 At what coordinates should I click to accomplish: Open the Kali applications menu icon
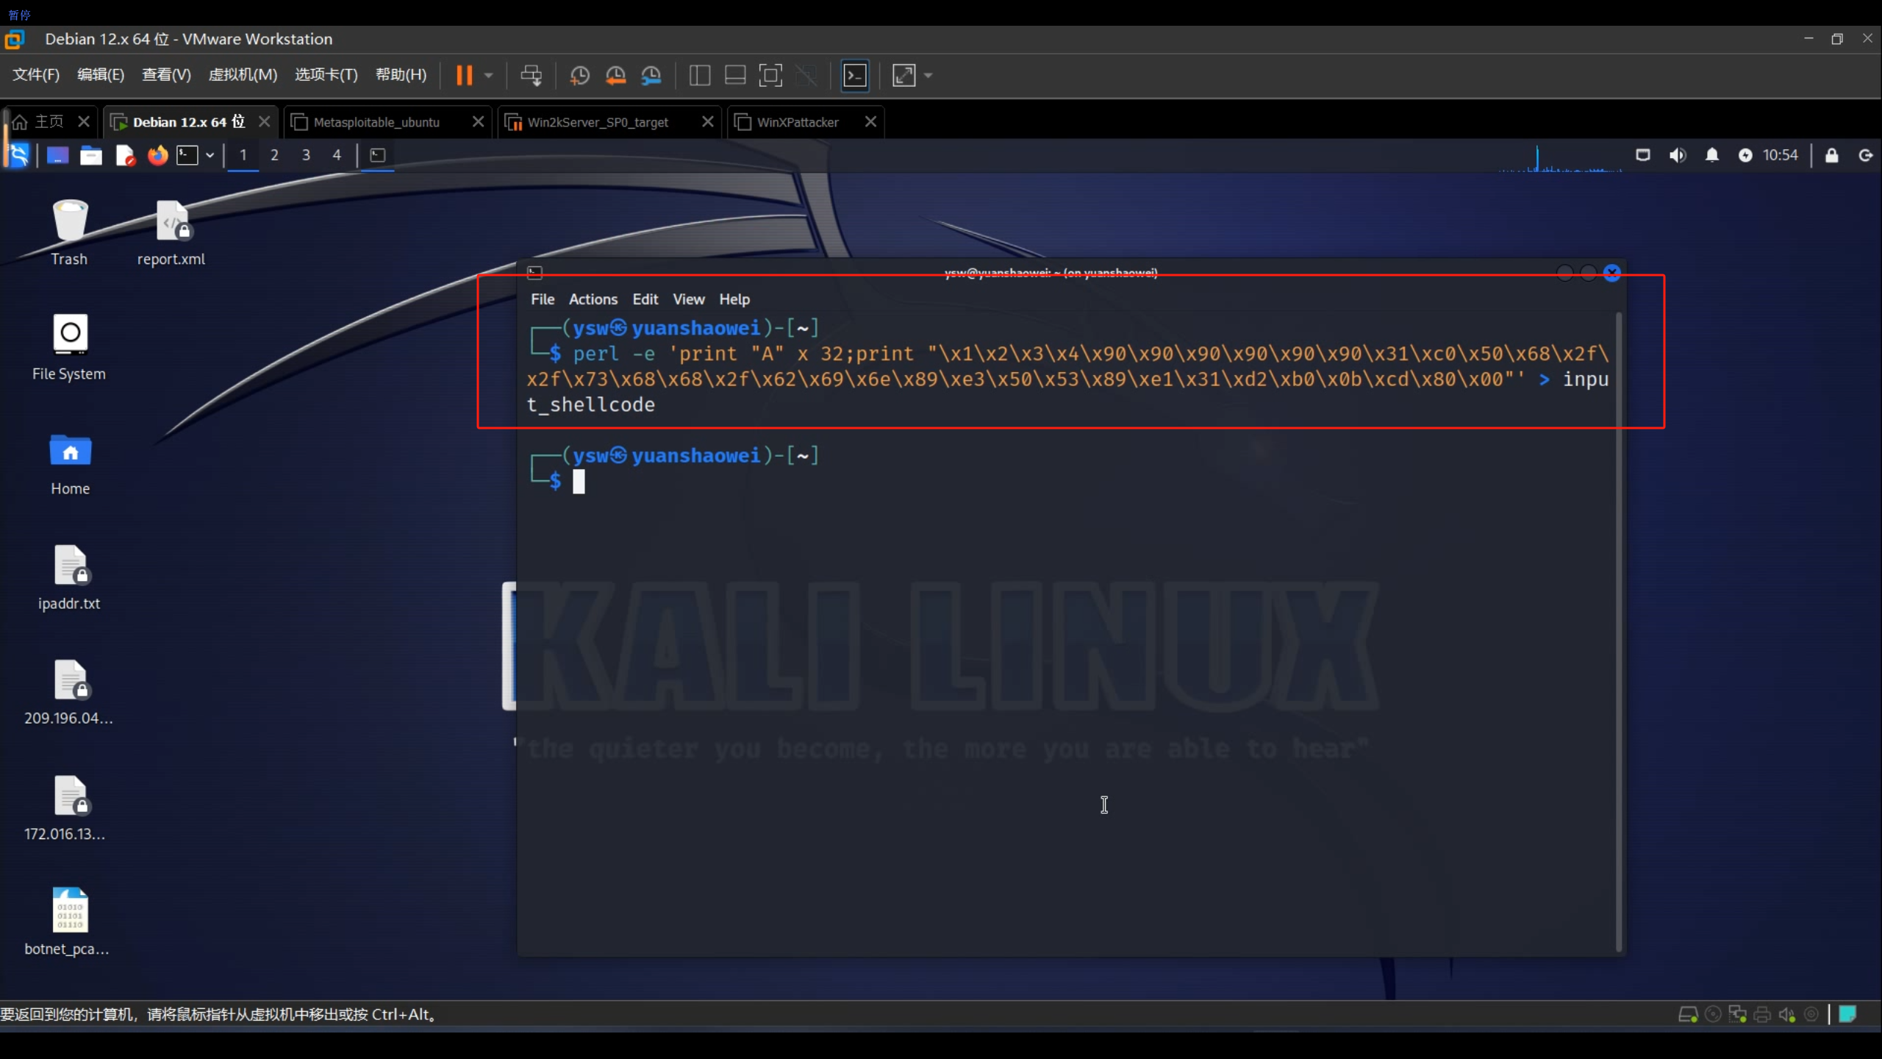click(19, 155)
